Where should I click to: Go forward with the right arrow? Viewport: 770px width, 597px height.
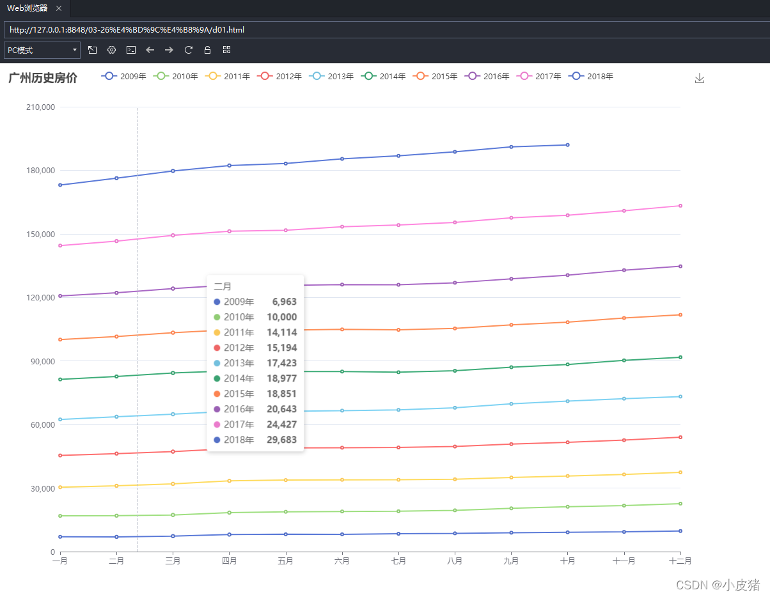(x=169, y=50)
